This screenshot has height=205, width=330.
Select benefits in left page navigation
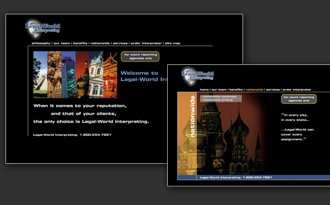point(80,43)
